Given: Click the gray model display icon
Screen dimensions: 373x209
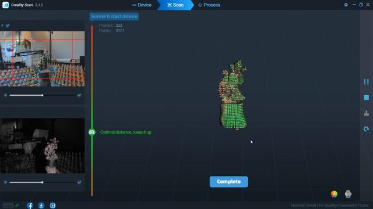Looking at the screenshot, I should (x=348, y=194).
